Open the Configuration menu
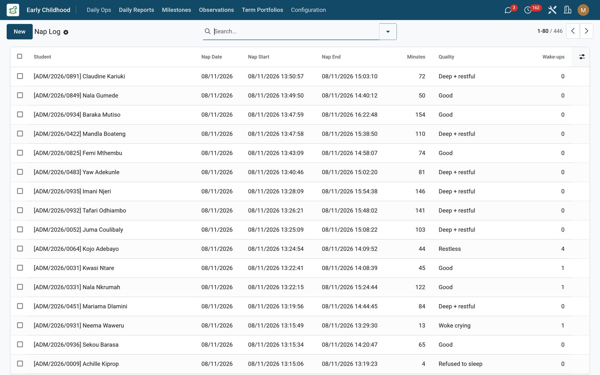 (x=308, y=10)
